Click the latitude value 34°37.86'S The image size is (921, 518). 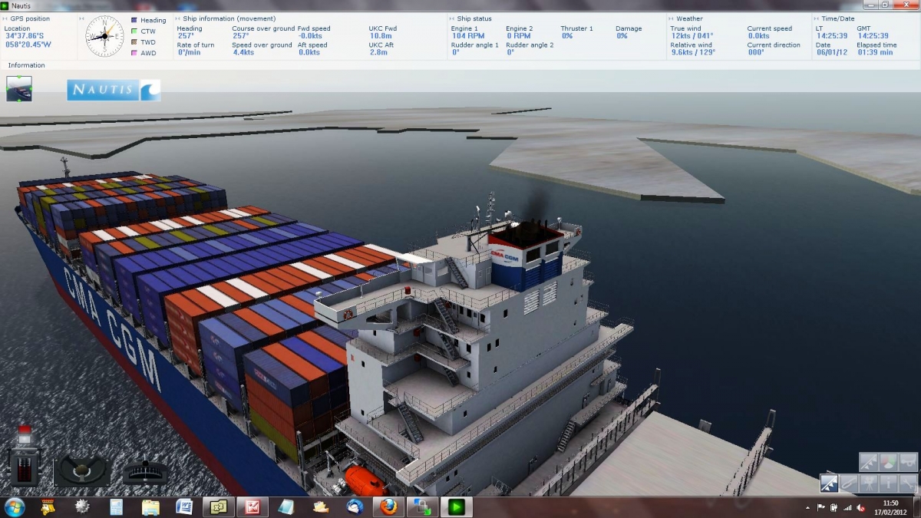coord(23,36)
